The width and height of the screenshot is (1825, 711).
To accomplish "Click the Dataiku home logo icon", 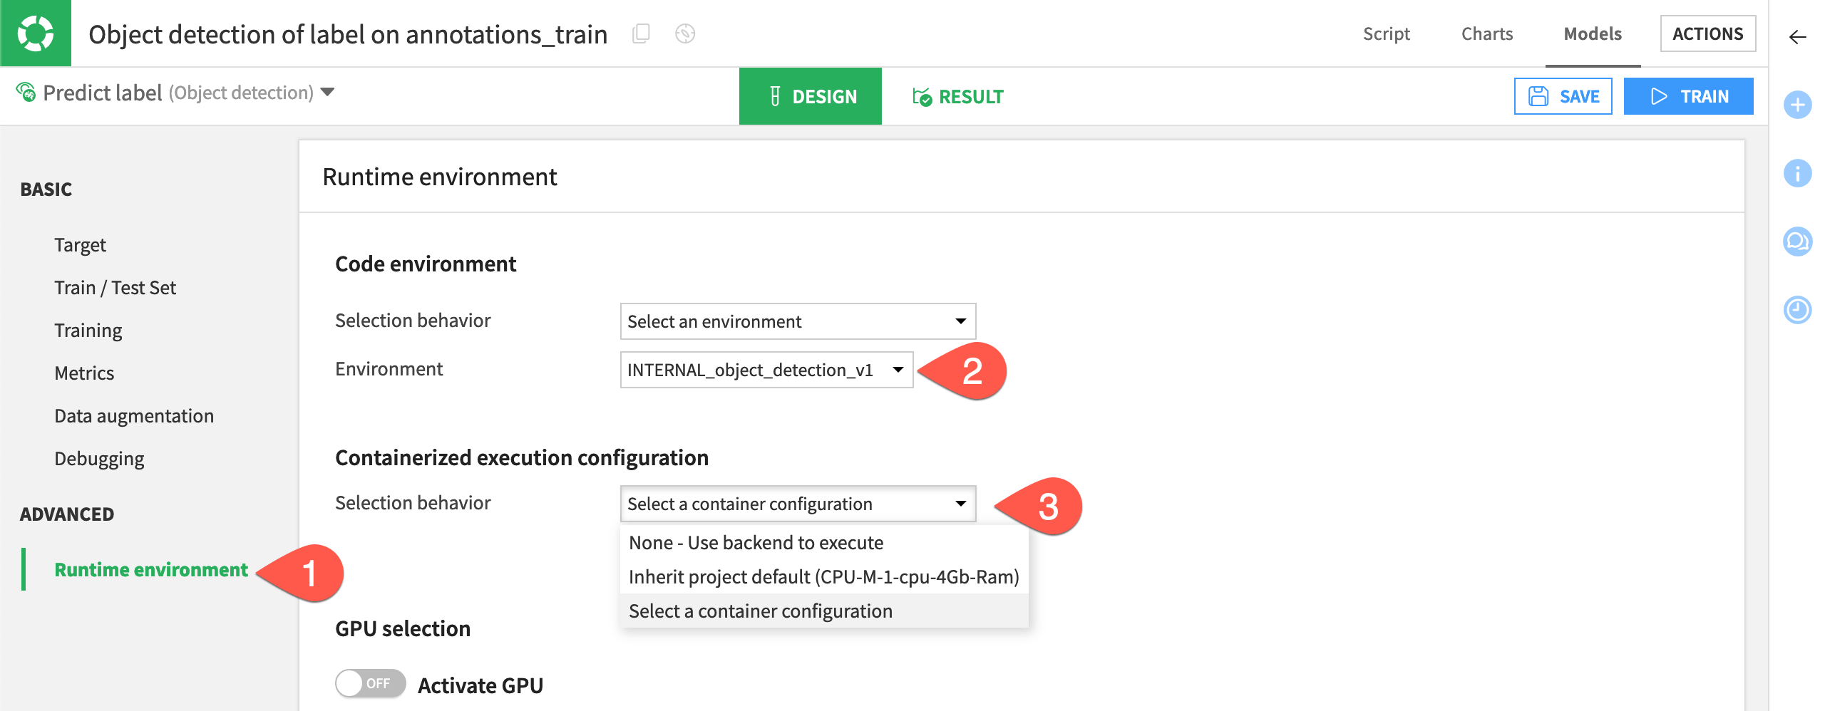I will (x=36, y=33).
